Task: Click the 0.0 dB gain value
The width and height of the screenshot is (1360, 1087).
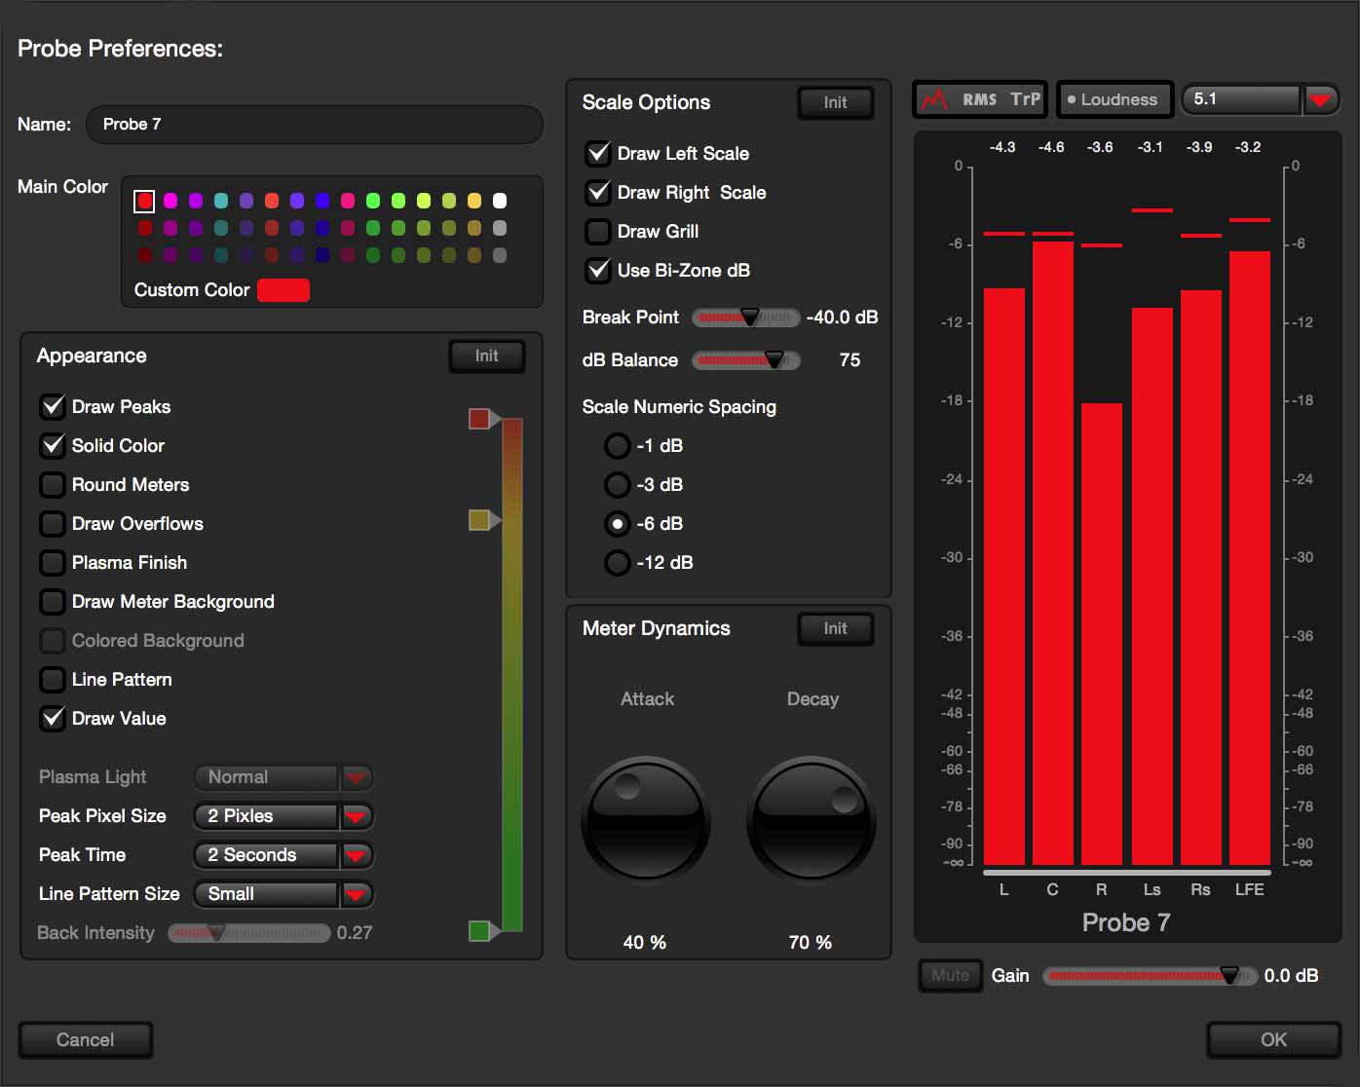Action: point(1291,976)
